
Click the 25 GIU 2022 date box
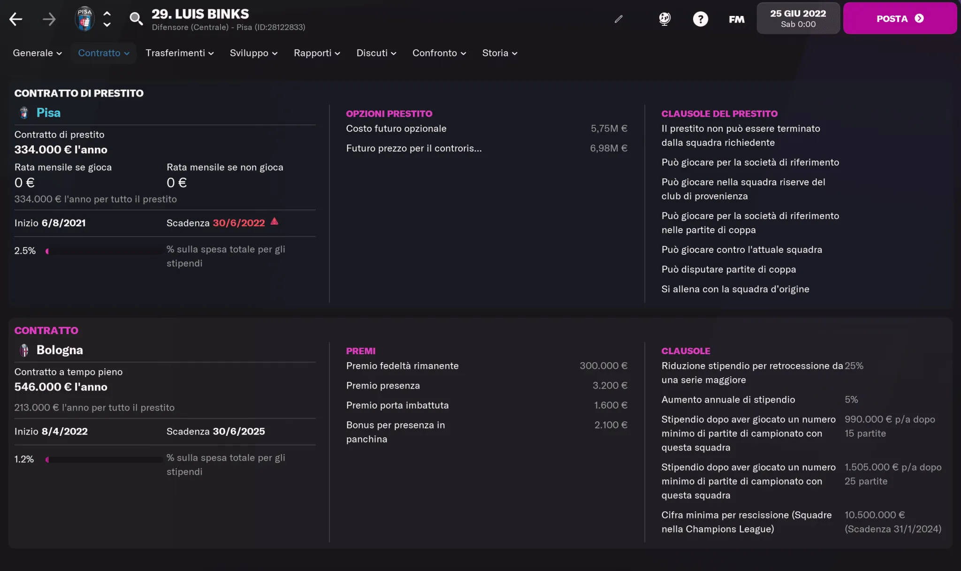(798, 18)
